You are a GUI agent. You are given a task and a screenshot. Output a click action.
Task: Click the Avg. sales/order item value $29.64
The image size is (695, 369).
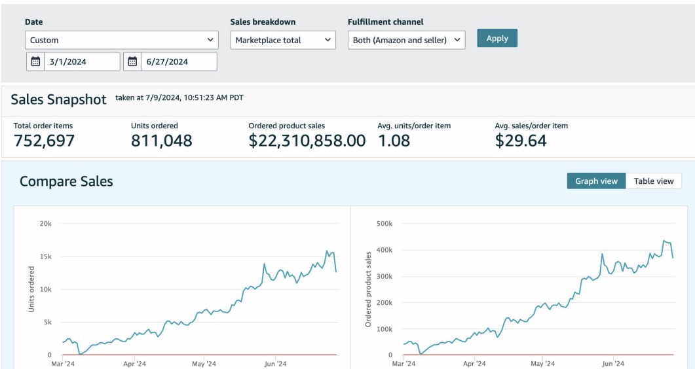pos(520,141)
